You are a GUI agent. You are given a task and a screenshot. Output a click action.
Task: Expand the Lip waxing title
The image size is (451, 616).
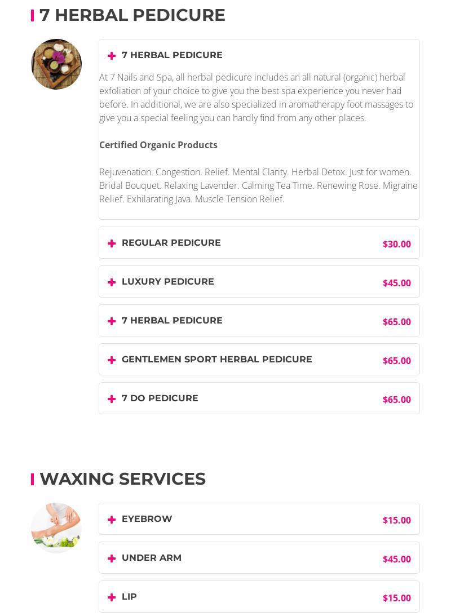(129, 597)
